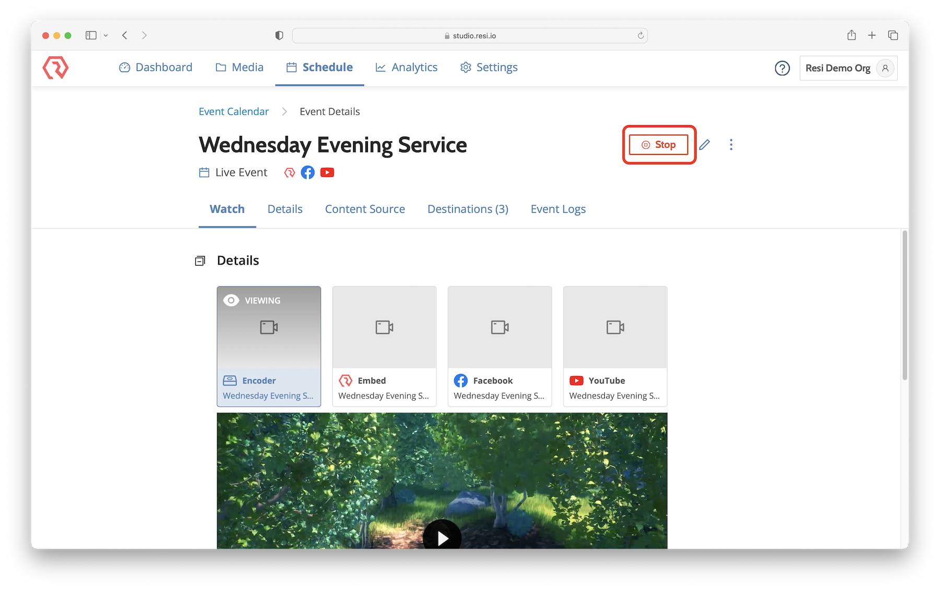The height and width of the screenshot is (590, 940).
Task: Click the pencil edit event icon
Action: pyautogui.click(x=704, y=145)
